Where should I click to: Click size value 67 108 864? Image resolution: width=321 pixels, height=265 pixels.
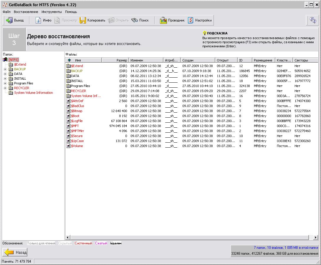point(119,121)
